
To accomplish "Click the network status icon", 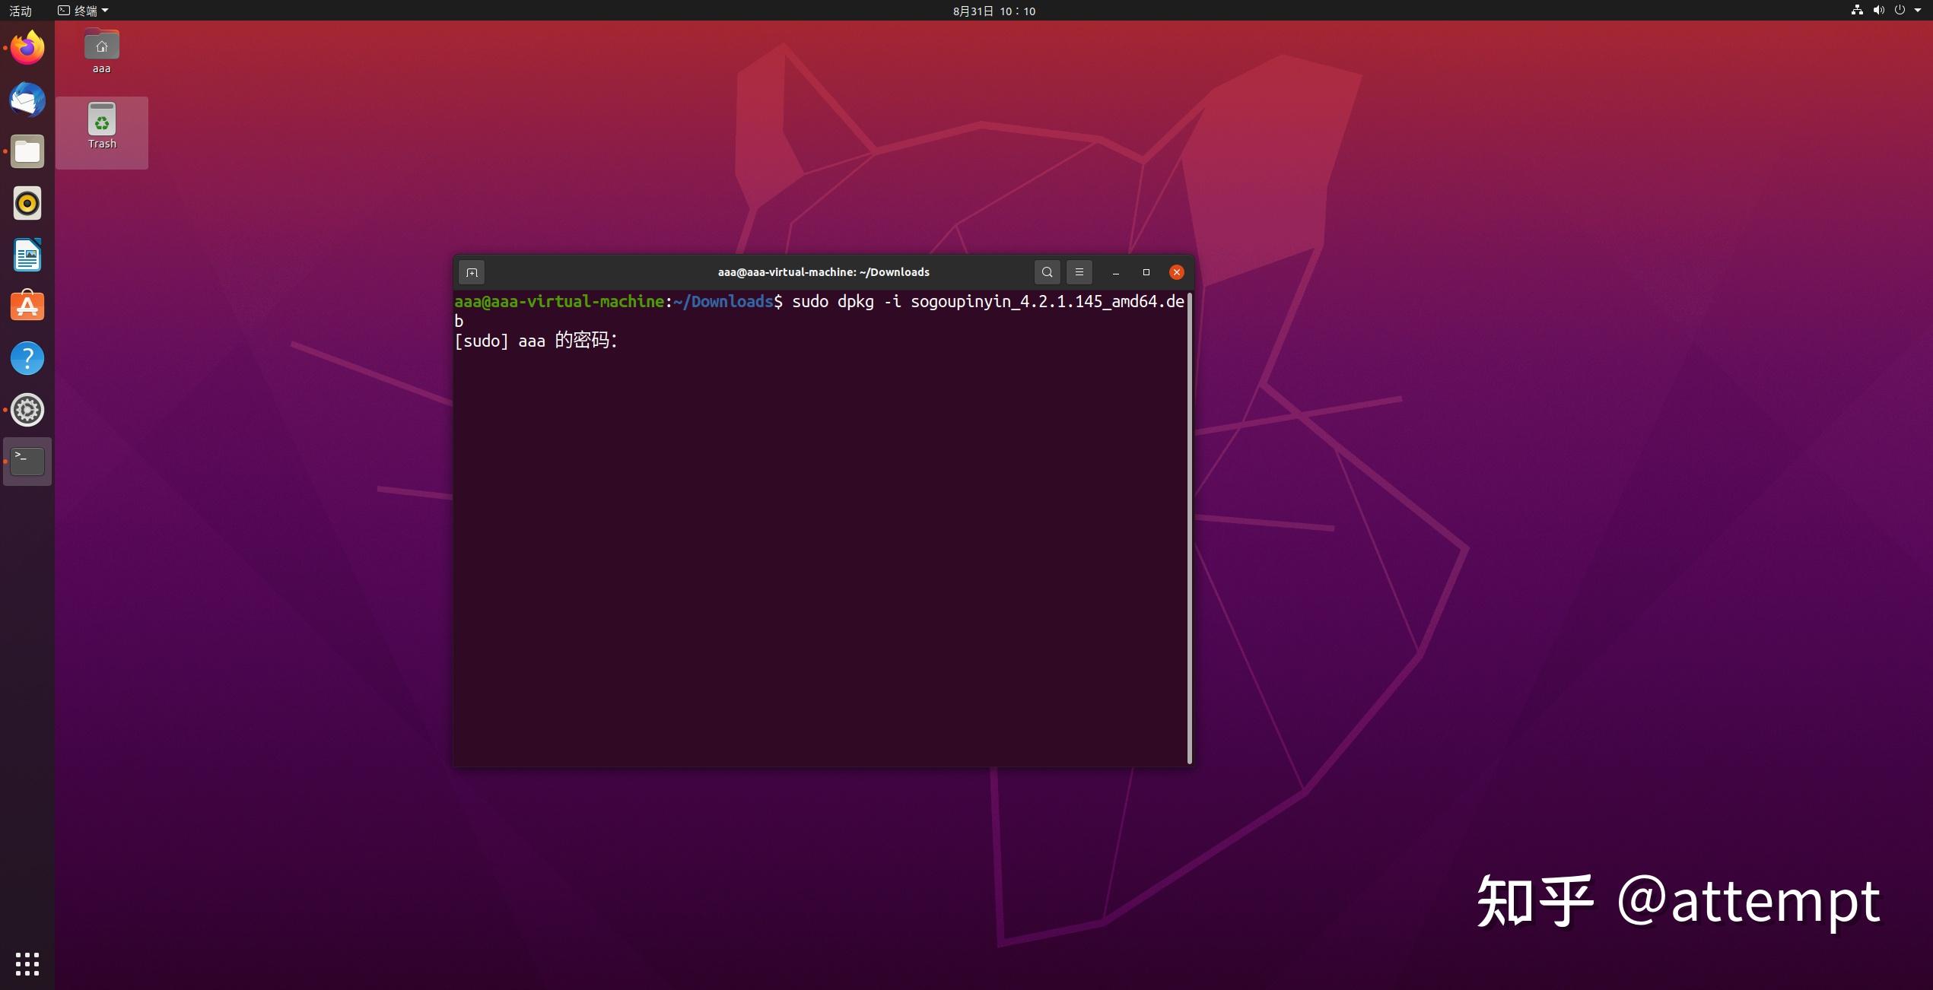I will 1857,11.
